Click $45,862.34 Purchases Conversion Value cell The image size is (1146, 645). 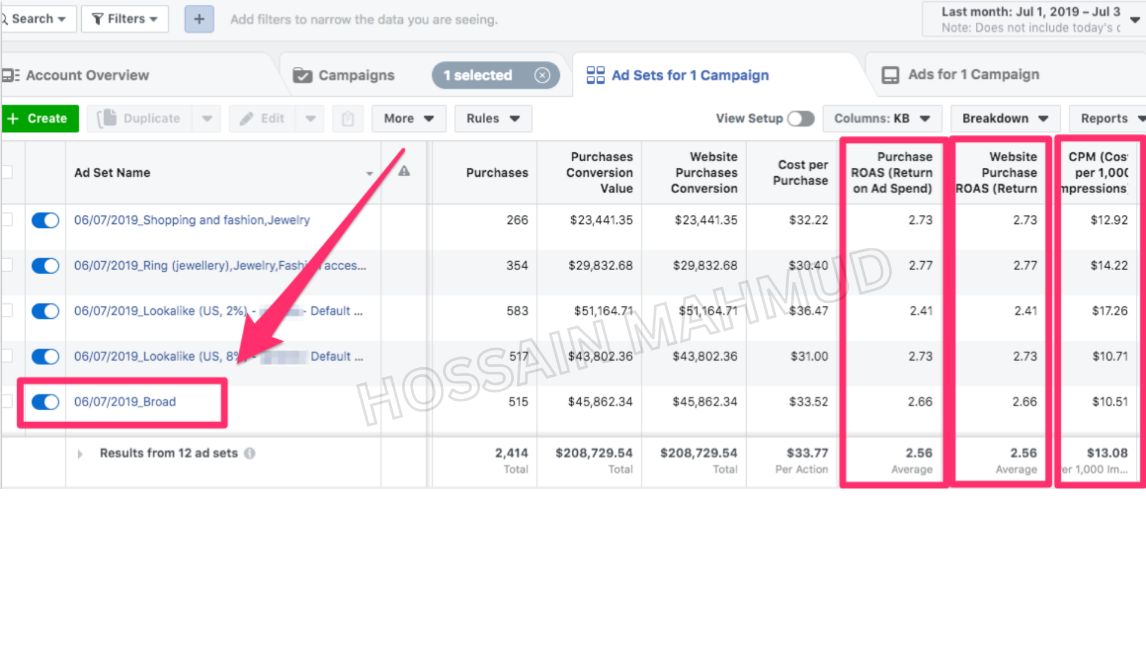pos(600,402)
